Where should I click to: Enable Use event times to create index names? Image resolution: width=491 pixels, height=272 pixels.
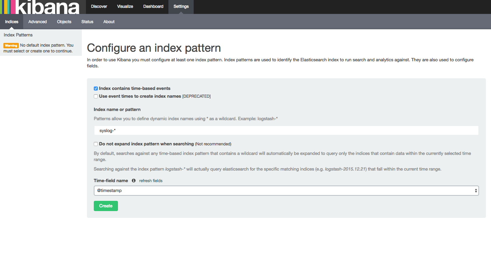[96, 96]
